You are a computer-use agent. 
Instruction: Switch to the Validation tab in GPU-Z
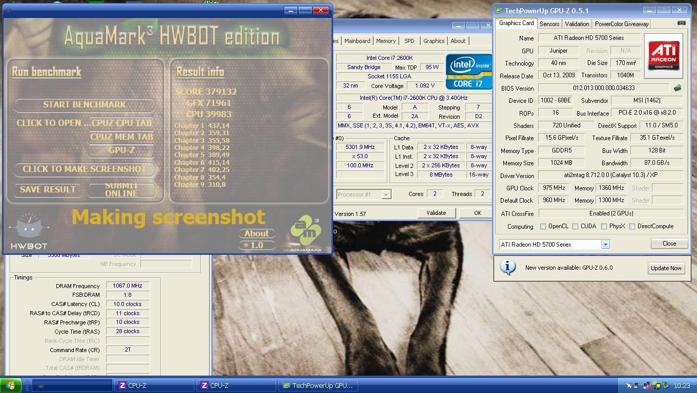[577, 24]
